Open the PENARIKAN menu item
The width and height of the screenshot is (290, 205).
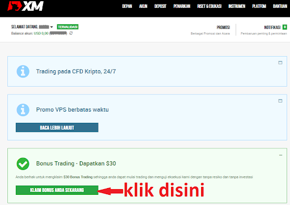point(182,6)
